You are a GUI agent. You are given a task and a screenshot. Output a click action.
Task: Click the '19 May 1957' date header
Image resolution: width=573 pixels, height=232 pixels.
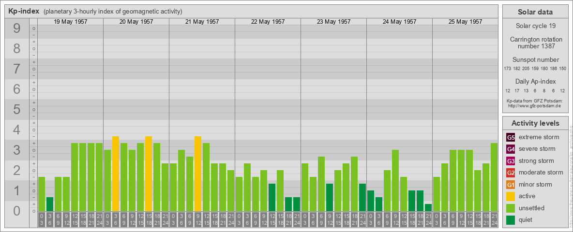[x=71, y=22]
